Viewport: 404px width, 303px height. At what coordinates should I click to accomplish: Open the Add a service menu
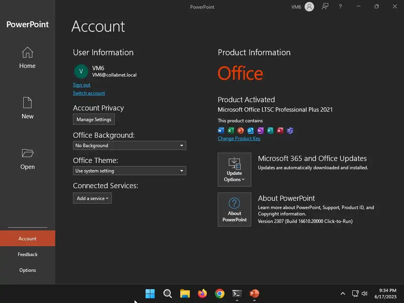click(92, 198)
